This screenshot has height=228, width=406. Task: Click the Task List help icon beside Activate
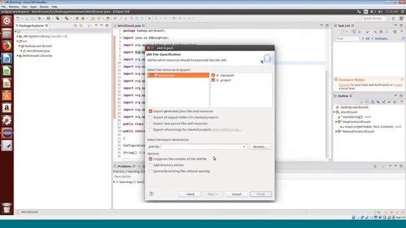click(403, 39)
